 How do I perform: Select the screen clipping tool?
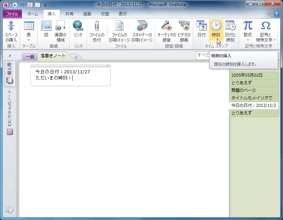(x=61, y=31)
